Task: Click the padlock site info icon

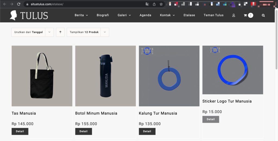Action: tap(27, 4)
